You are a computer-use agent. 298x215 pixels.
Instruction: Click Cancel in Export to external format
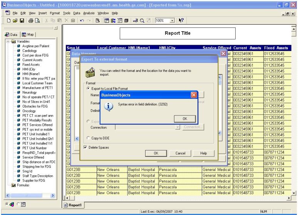(x=180, y=153)
